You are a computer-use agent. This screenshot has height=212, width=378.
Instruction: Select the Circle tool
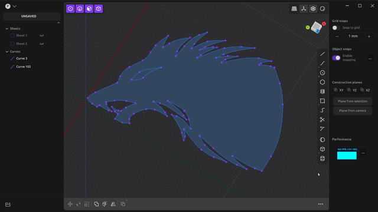322,73
